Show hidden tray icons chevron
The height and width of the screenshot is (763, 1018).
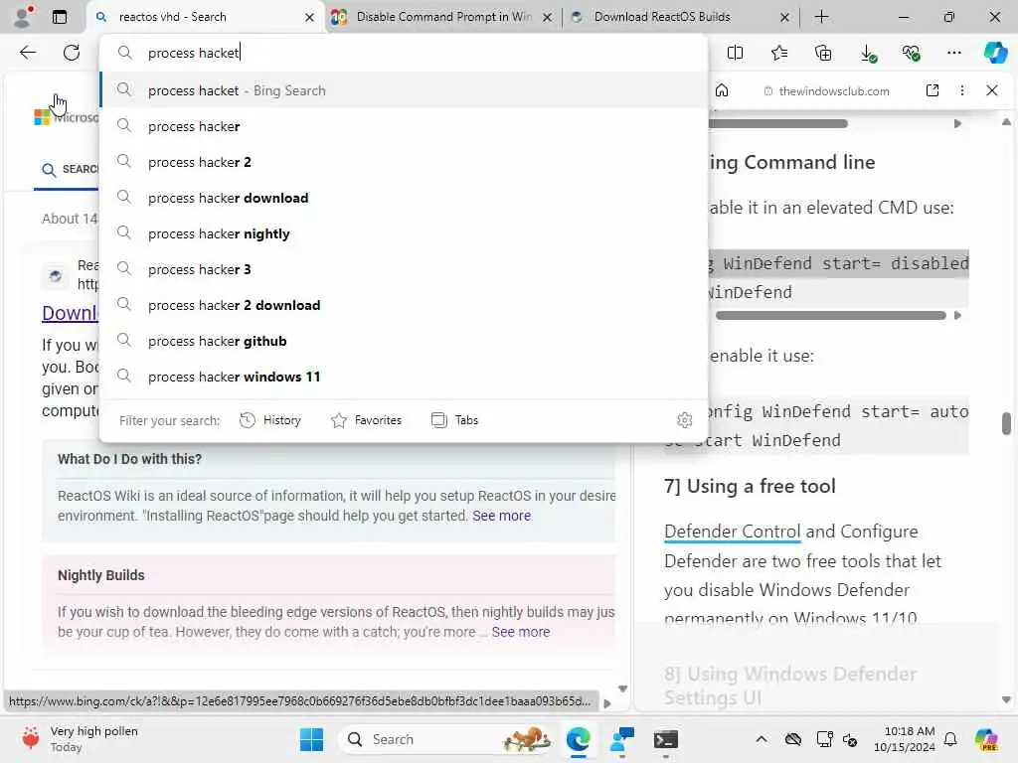pyautogui.click(x=762, y=739)
